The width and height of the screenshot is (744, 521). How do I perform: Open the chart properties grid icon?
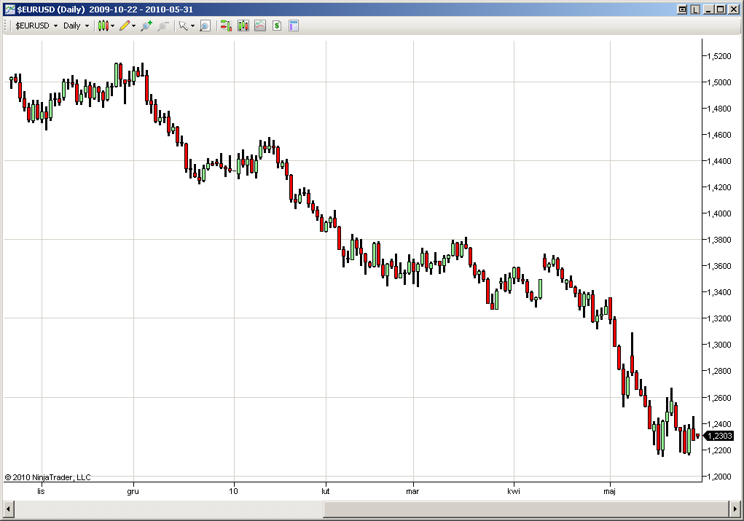pos(292,26)
